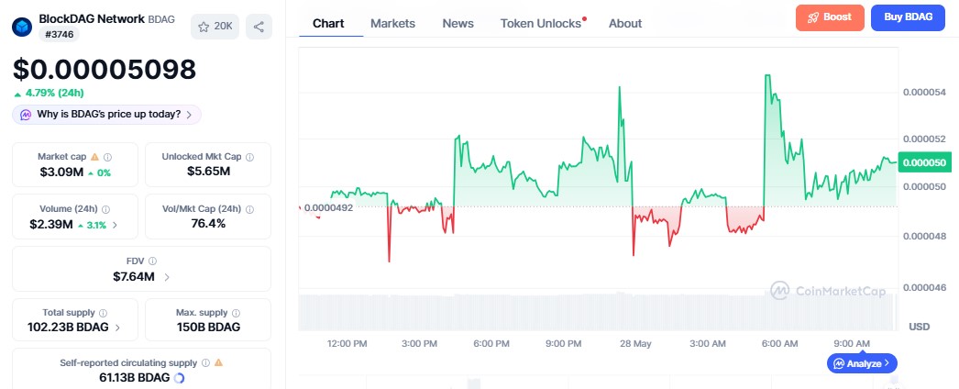Open Self-reported circulating supply info icon
Screen dimensions: 959x389
[x=205, y=362]
